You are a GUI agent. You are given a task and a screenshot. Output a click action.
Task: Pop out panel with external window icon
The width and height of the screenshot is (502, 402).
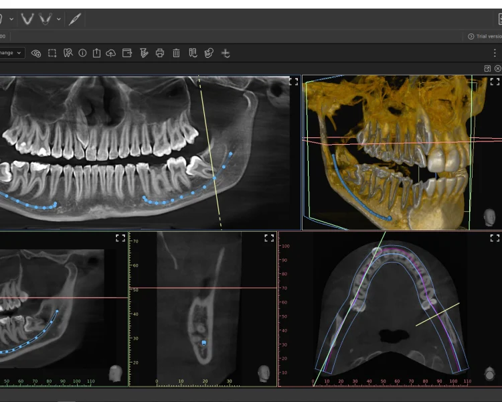coord(487,68)
